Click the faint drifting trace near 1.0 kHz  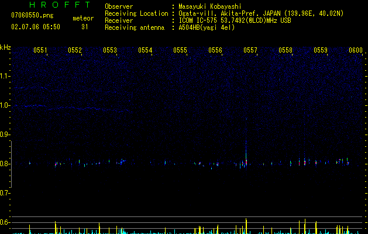click(70, 107)
